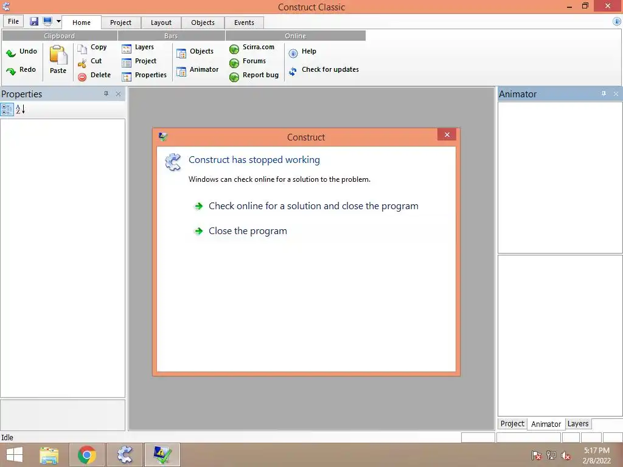Open the File menu
Screen dimensions: 623x467
[x=13, y=21]
